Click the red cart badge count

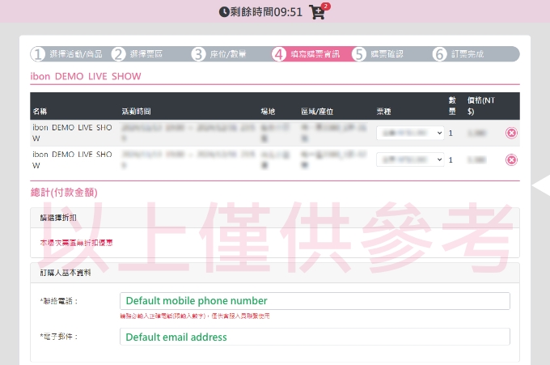325,6
